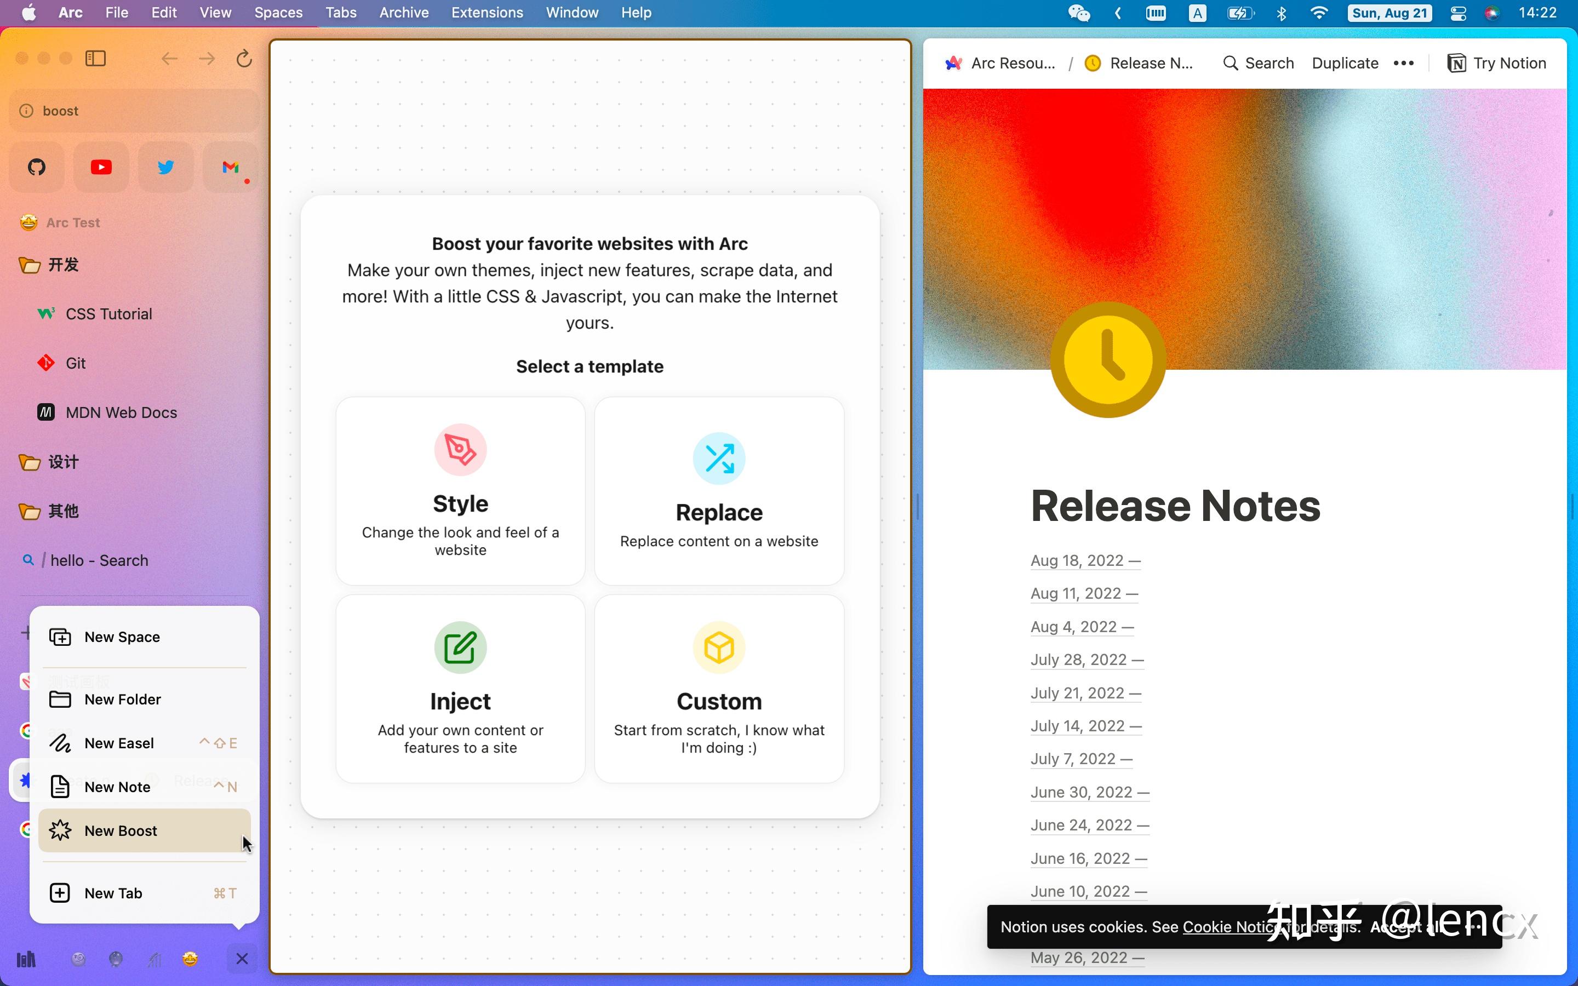Image resolution: width=1578 pixels, height=986 pixels.
Task: Open the pinned GitHub favorite
Action: click(x=37, y=167)
